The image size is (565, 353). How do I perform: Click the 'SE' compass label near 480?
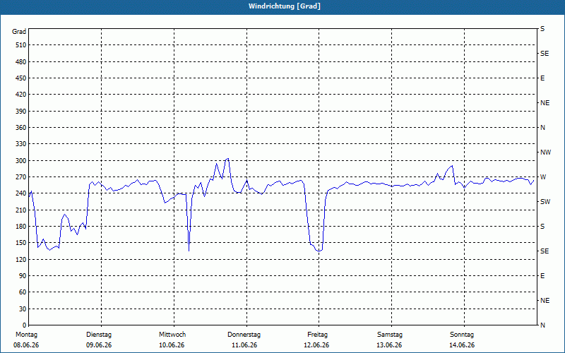pyautogui.click(x=545, y=54)
